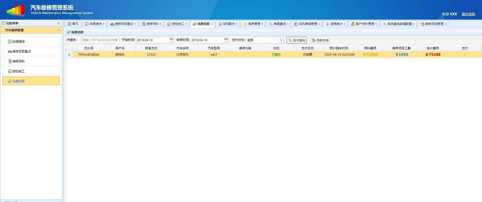Sort by the 用料费用 column header
Viewport: 482px width, 202px height.
coord(370,48)
